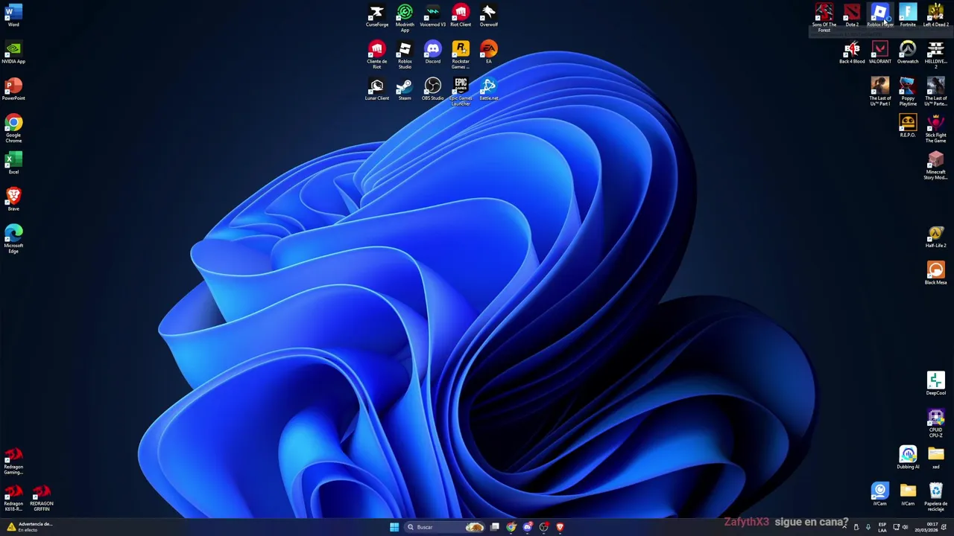Viewport: 954px width, 536px height.
Task: Select the Excel desktop icon
Action: pyautogui.click(x=13, y=163)
